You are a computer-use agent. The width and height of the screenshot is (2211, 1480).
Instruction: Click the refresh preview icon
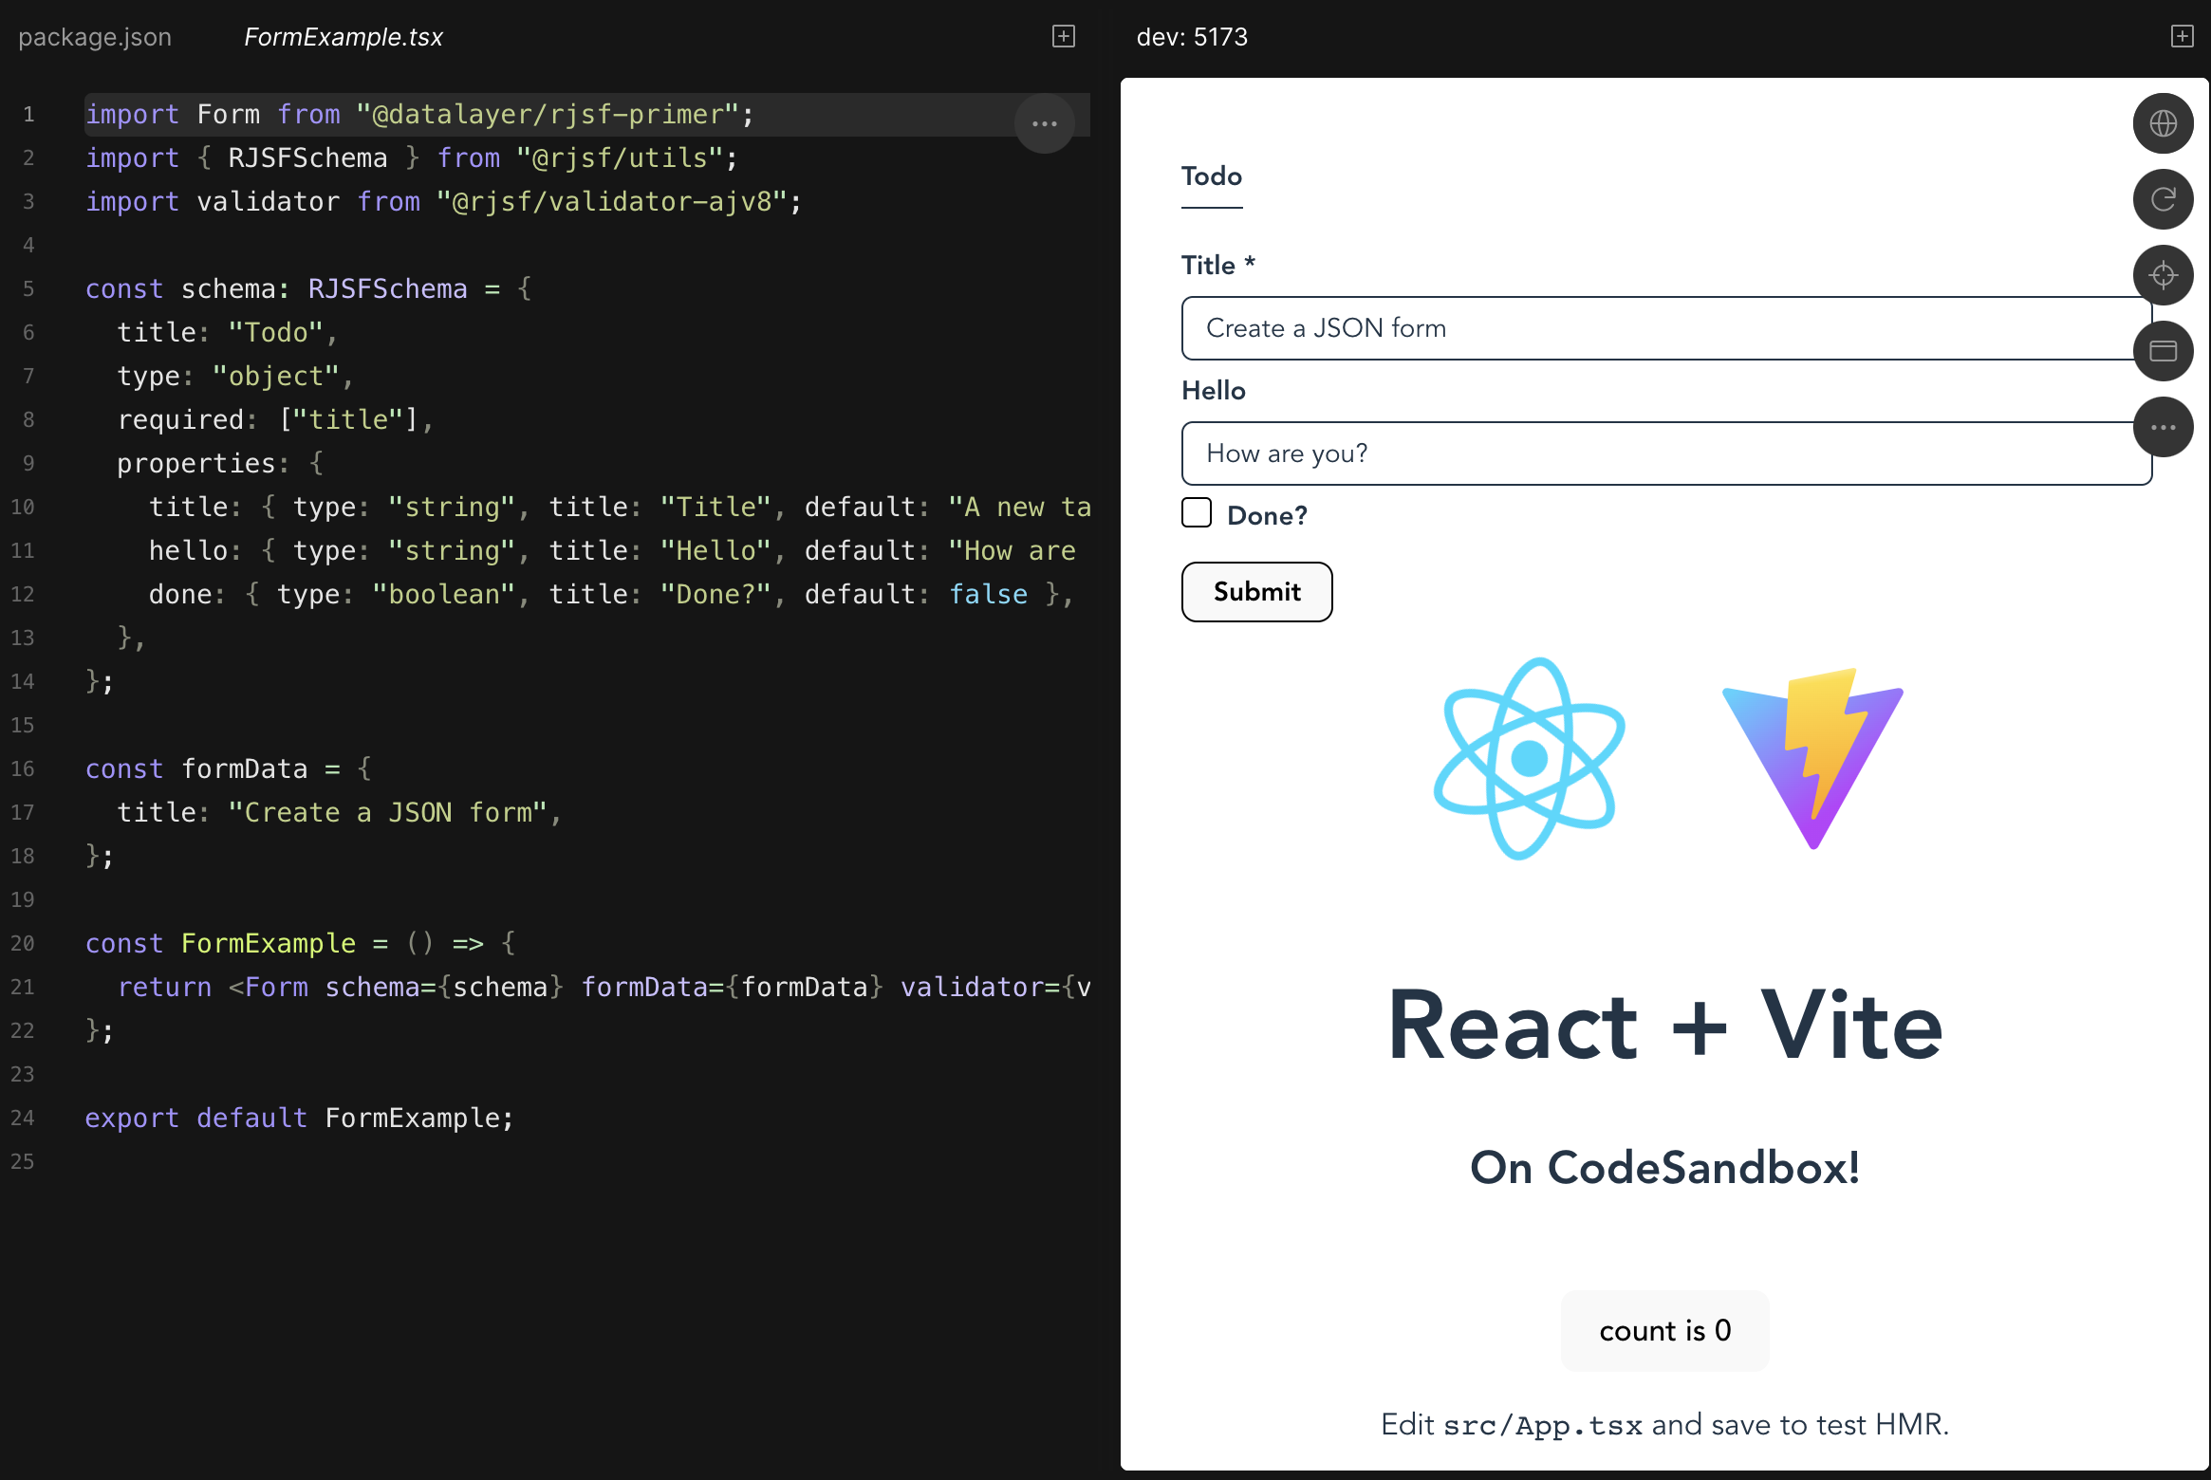pyautogui.click(x=2163, y=199)
